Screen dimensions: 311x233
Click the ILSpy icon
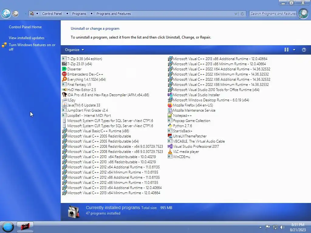tap(64, 100)
